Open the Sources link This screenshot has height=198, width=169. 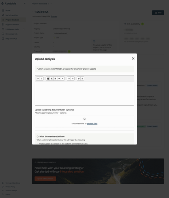click(x=54, y=16)
